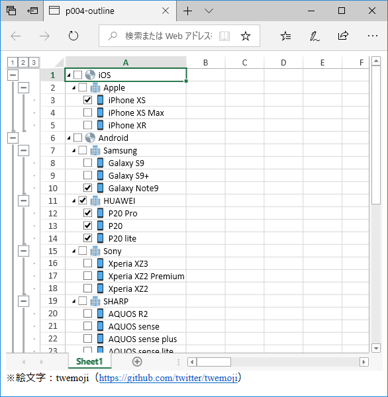The image size is (388, 397).
Task: Click the set tabs aside icon
Action: coord(32,11)
